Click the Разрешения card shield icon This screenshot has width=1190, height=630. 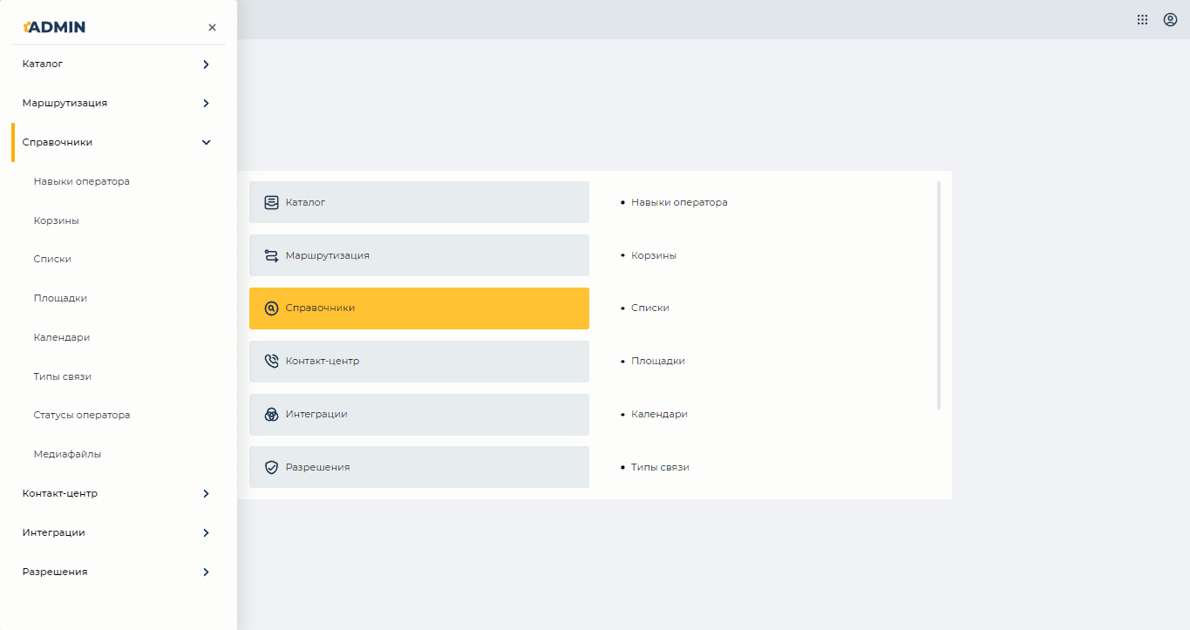pos(271,467)
